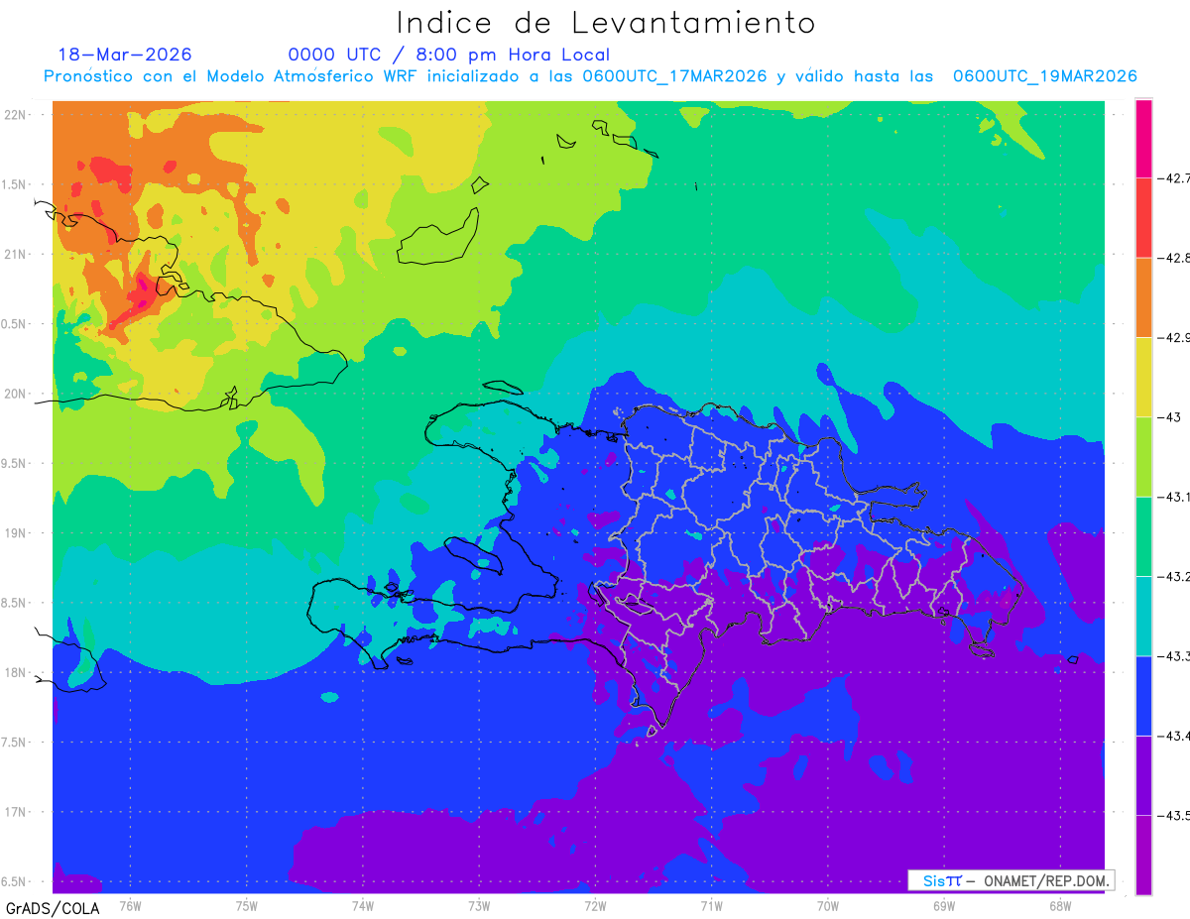Click the legend value '-43.4'
This screenshot has width=1190, height=919.
click(1174, 736)
